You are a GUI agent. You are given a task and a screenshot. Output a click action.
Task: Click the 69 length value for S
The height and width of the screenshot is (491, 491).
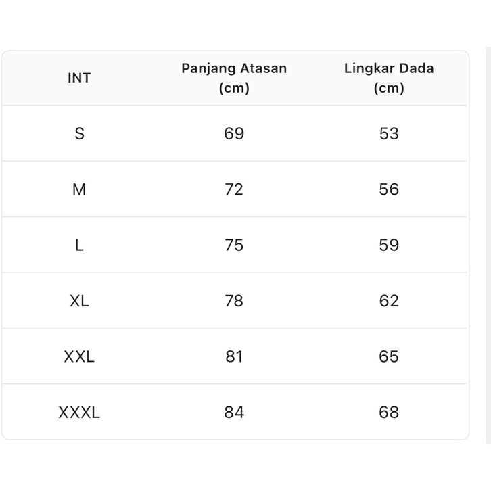click(234, 133)
